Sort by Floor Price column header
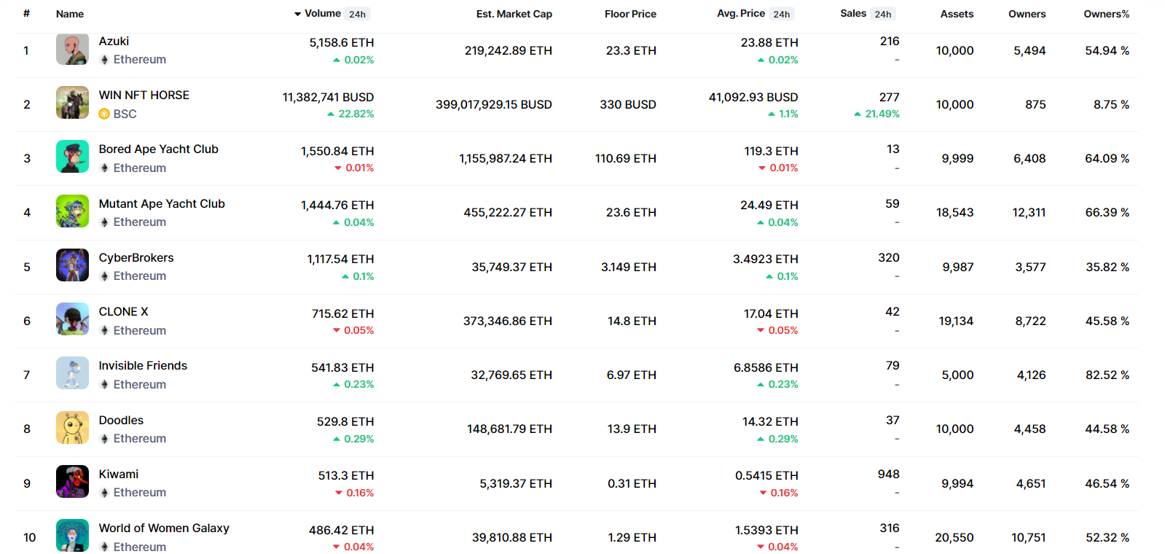1165x554 pixels. click(x=630, y=14)
